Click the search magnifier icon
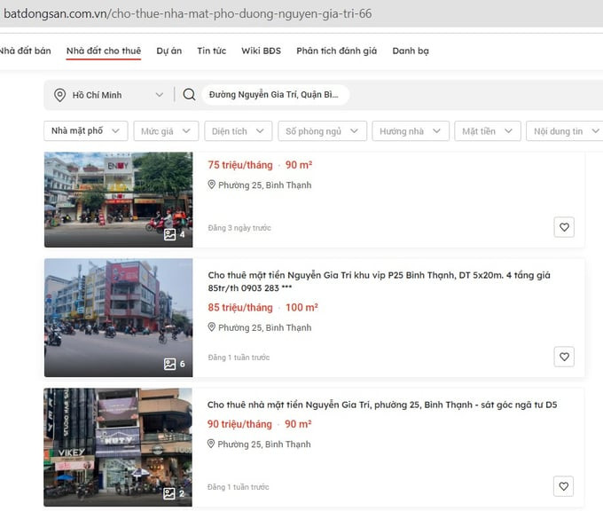Image resolution: width=603 pixels, height=519 pixels. click(x=189, y=95)
